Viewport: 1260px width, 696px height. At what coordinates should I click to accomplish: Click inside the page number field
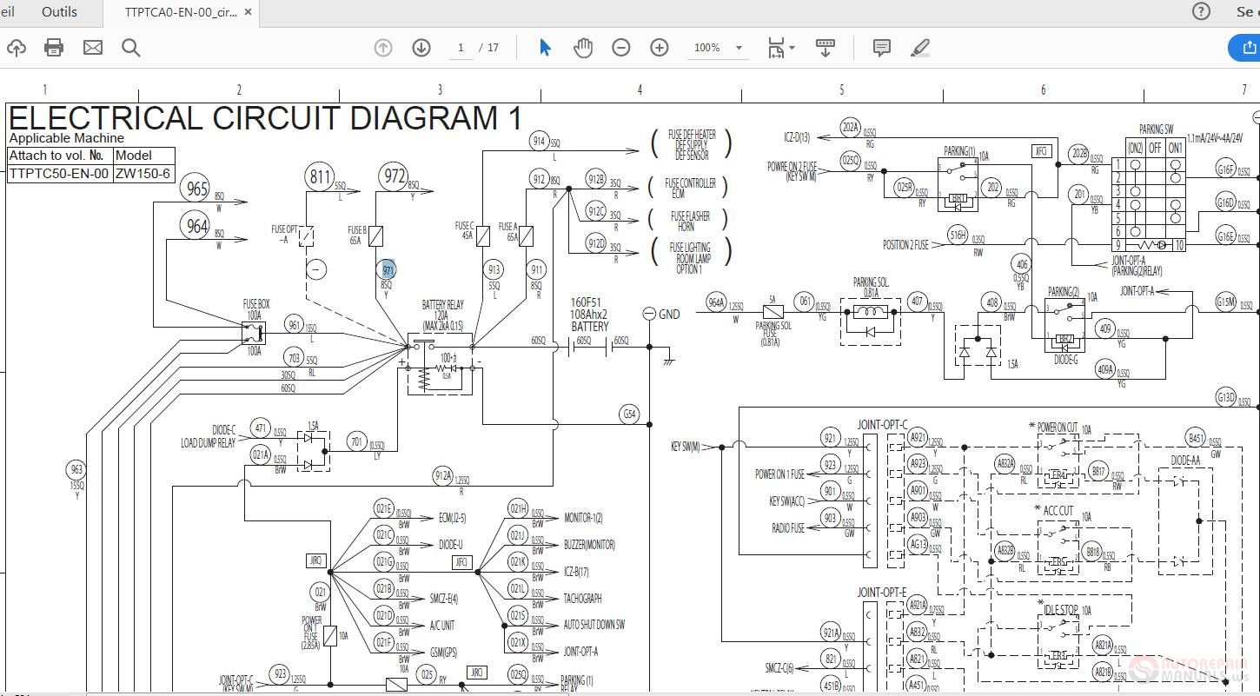[460, 48]
